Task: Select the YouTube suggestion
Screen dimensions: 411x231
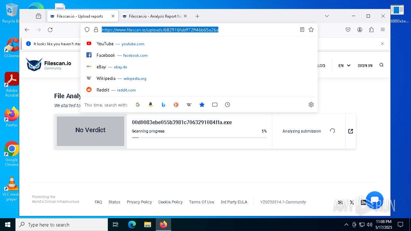Action: coord(199,44)
